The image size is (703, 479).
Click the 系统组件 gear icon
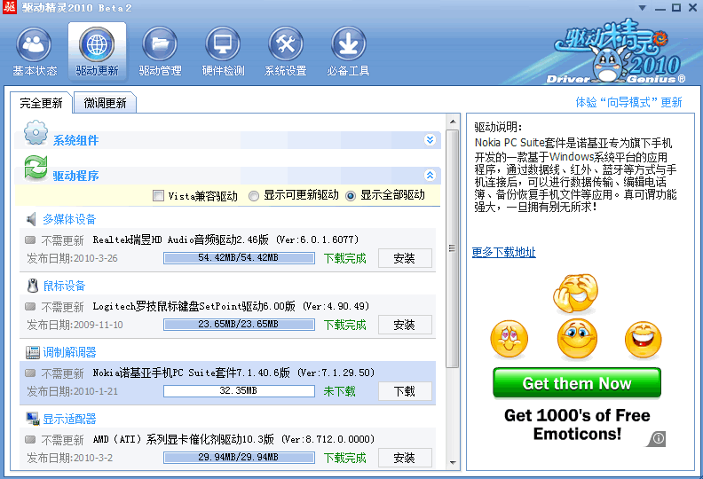36,133
